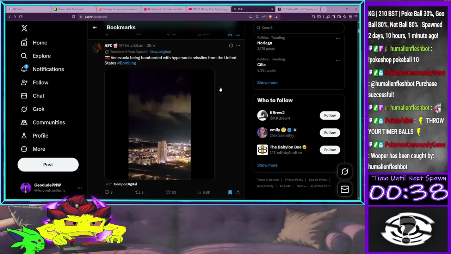Screen dimensions: 451x254
Task: Open The Babylon Bee avatar
Action: click(x=262, y=150)
